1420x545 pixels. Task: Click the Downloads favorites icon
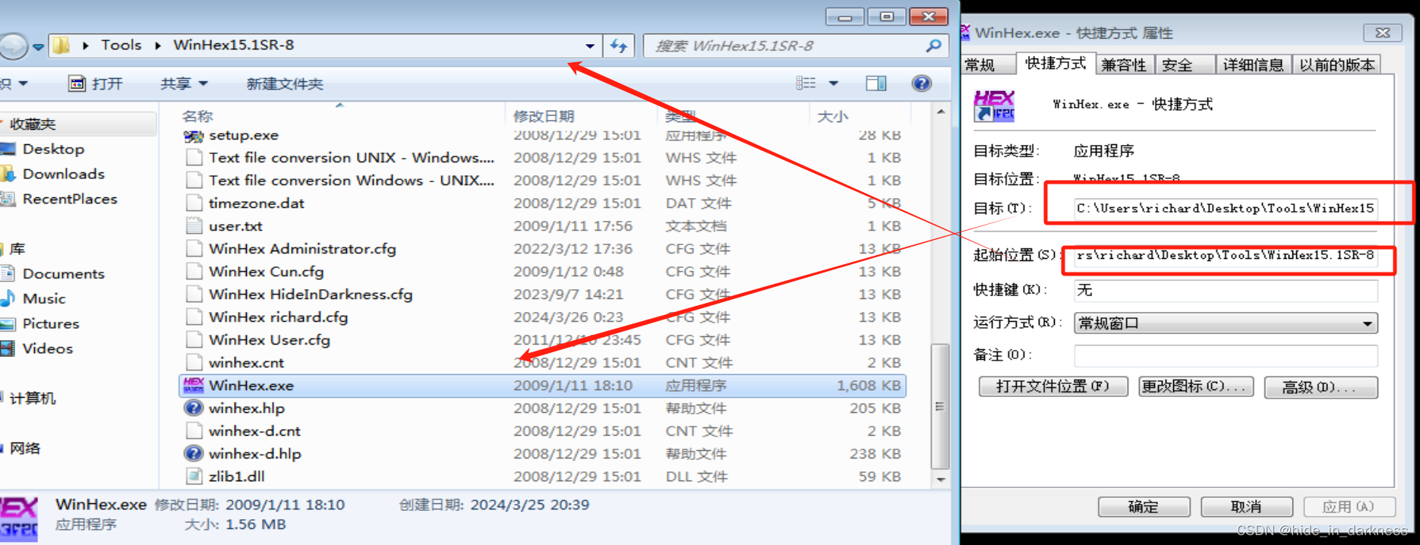point(8,174)
